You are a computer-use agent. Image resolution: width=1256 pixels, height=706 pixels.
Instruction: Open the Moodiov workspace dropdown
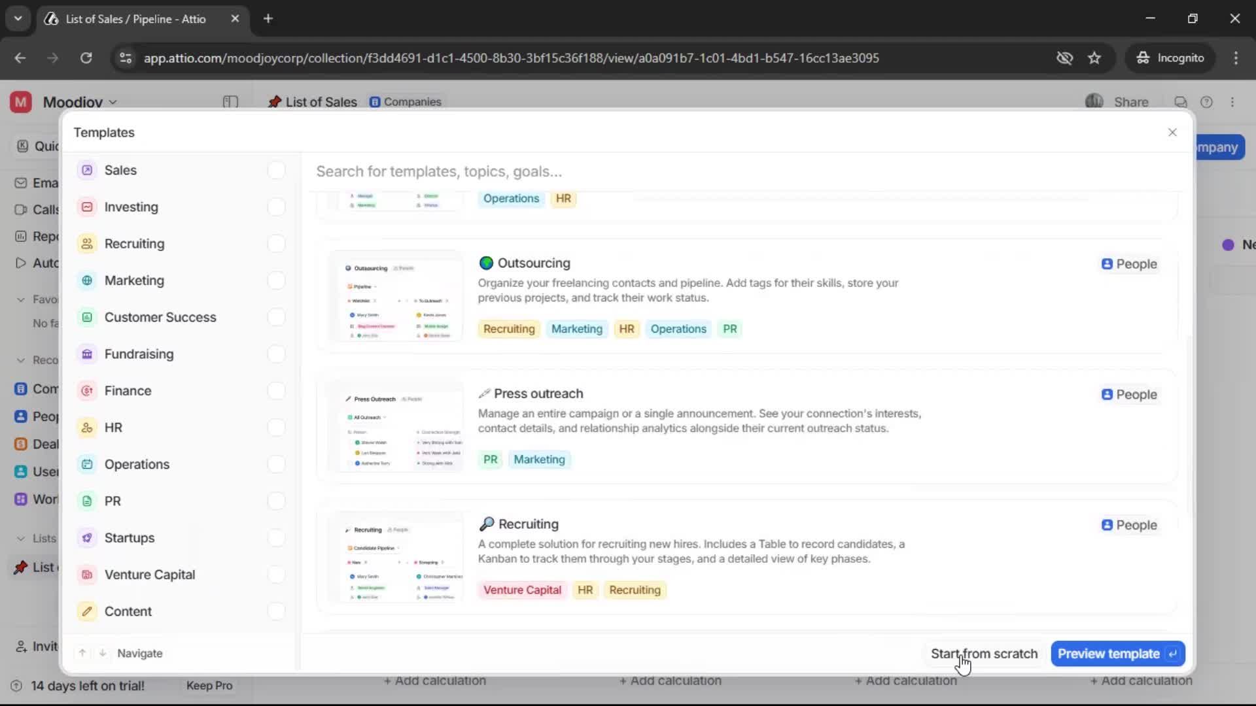coord(111,101)
